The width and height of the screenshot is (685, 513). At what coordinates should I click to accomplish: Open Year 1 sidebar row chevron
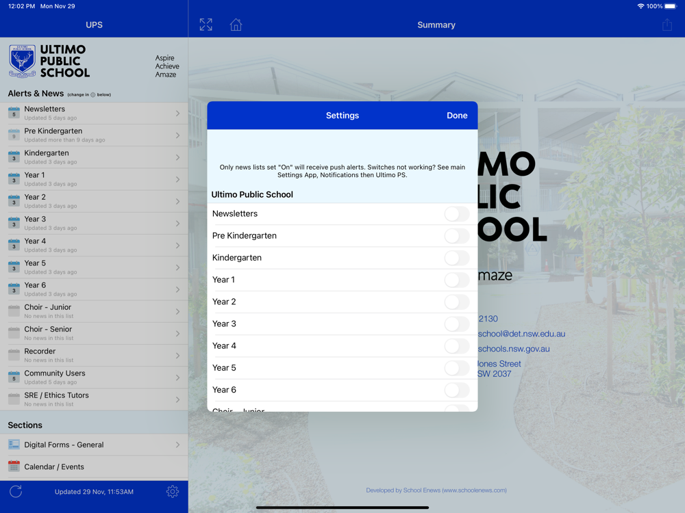(178, 179)
